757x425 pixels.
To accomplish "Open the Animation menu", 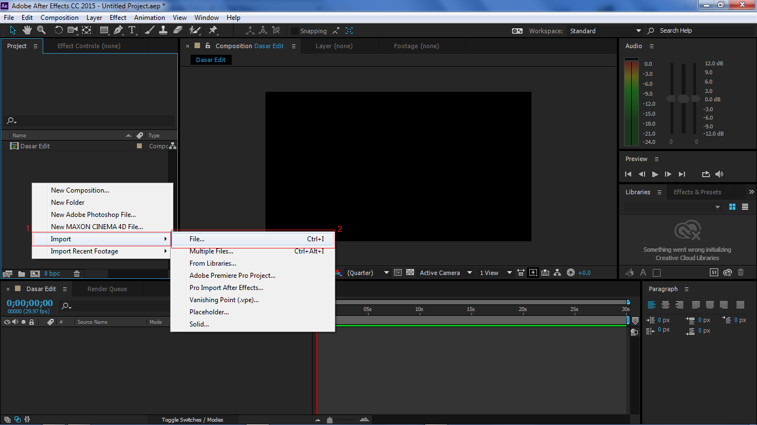I will click(x=150, y=18).
